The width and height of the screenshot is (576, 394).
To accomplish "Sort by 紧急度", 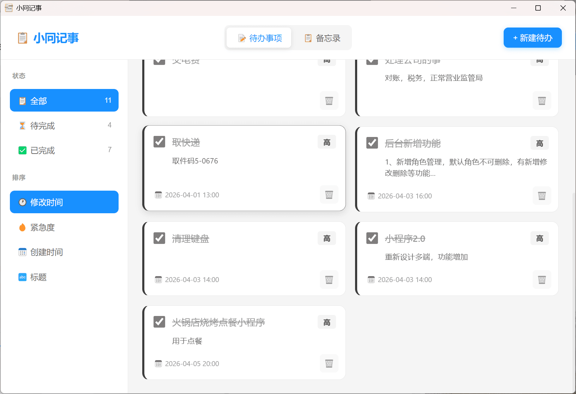I will pyautogui.click(x=64, y=227).
